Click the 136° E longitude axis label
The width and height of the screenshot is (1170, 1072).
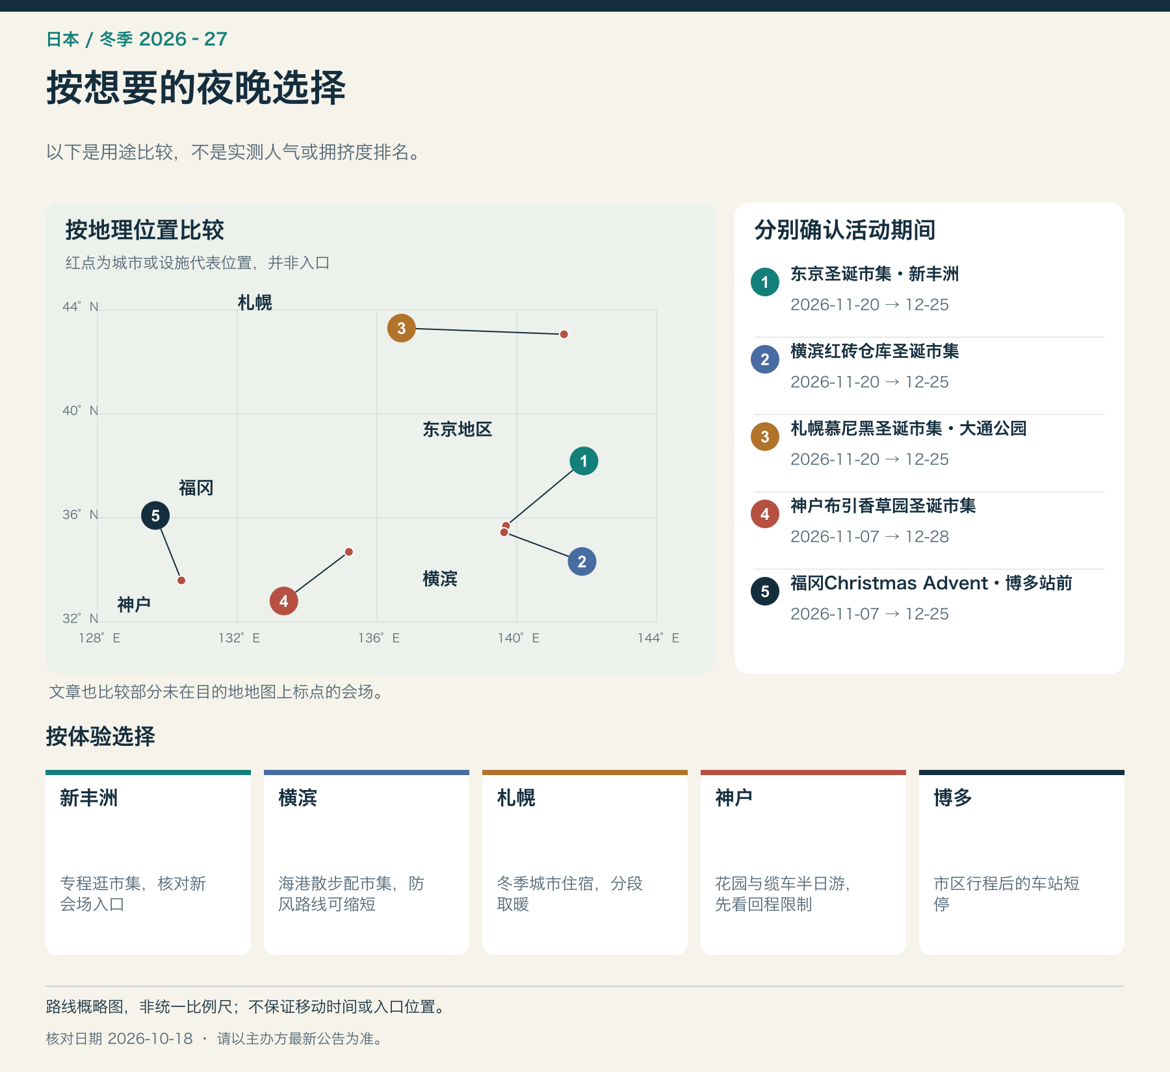(x=379, y=638)
